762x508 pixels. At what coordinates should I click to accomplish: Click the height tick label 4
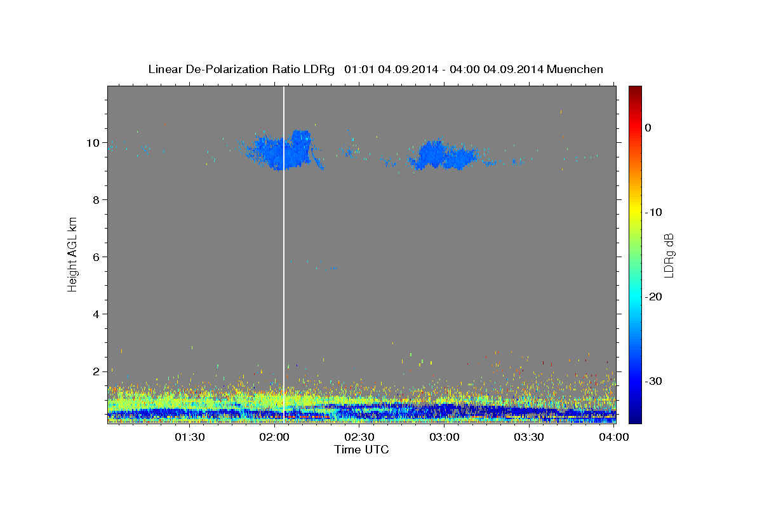[x=96, y=314]
